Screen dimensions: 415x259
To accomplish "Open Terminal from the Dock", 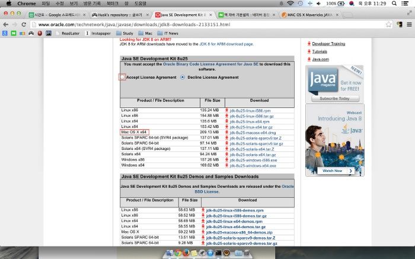I will pyautogui.click(x=218, y=253).
